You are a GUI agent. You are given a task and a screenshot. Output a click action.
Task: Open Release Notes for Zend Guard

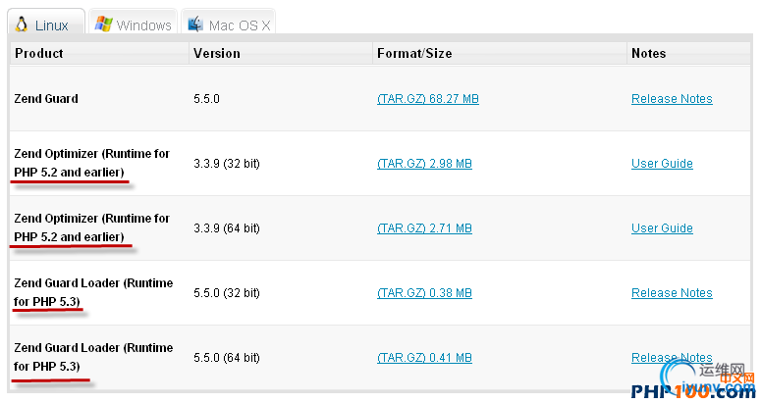tap(672, 99)
